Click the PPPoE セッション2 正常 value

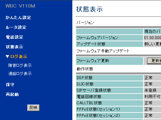pyautogui.click(x=148, y=116)
